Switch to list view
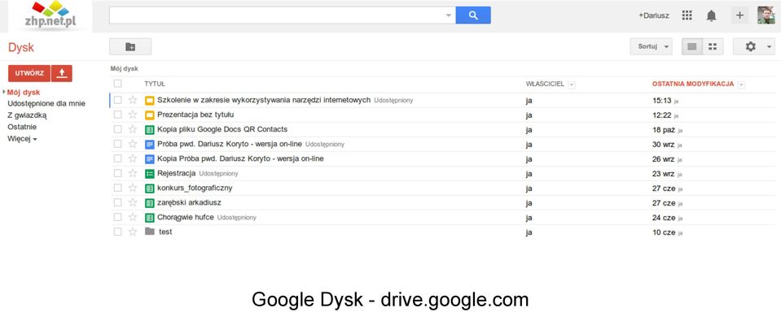Screen dimensions: 781x312 691,46
